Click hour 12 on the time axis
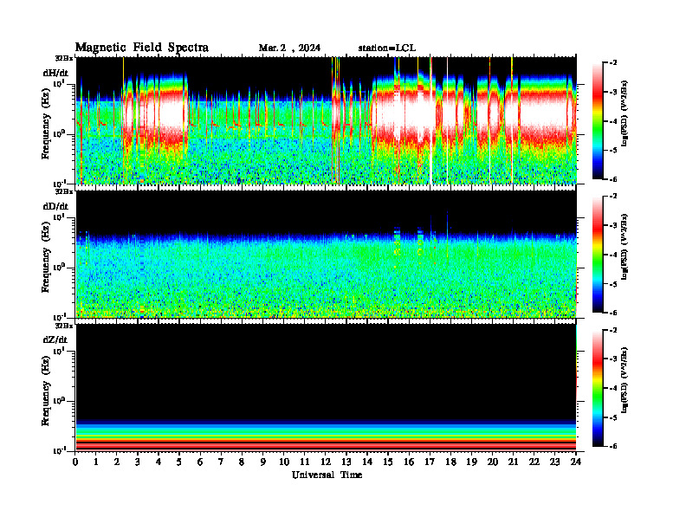 [x=326, y=462]
